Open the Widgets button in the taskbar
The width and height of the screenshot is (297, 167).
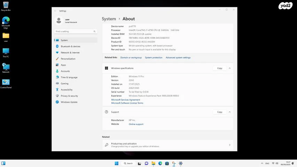click(x=3, y=163)
